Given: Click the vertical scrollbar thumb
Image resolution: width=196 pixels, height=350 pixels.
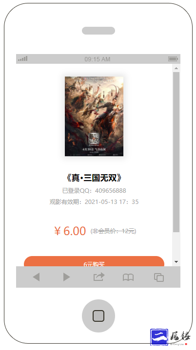Looking at the screenshot, I should point(176,152).
